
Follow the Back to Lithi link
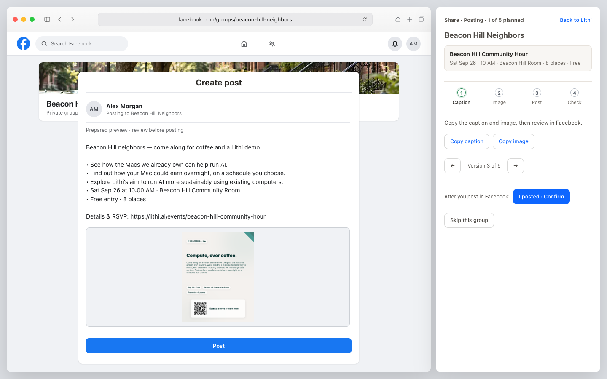pos(576,20)
